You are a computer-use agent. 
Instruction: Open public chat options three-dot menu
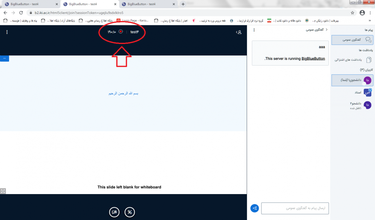(x=254, y=30)
